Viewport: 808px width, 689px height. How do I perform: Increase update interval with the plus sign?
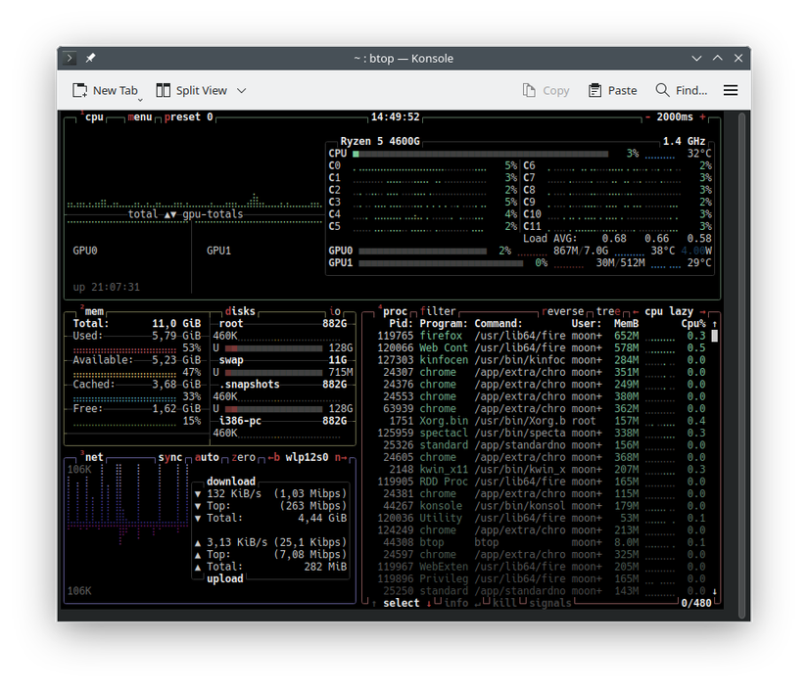(701, 117)
